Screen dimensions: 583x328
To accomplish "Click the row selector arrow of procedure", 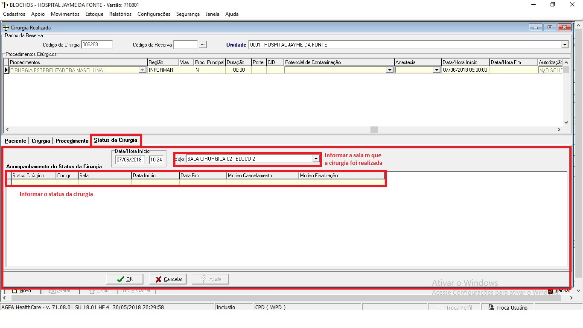I will (x=6, y=70).
